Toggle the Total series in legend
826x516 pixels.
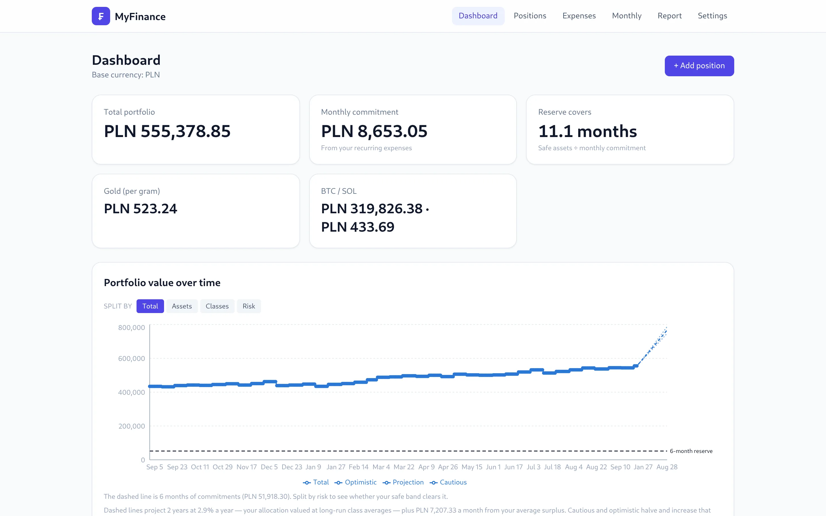(x=316, y=482)
